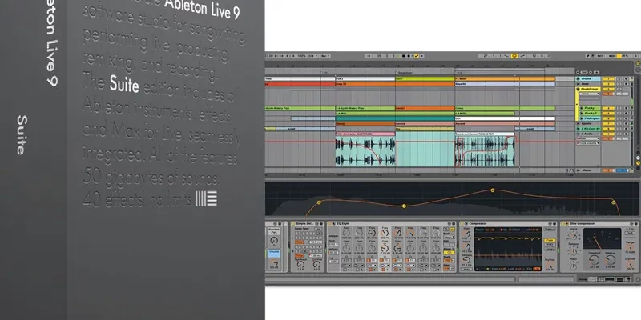Screen dimensions: 641x320
Task: Click the KEY map mode button
Action: (x=599, y=56)
